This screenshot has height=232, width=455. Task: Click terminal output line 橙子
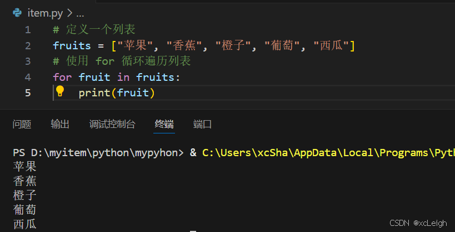click(x=24, y=195)
